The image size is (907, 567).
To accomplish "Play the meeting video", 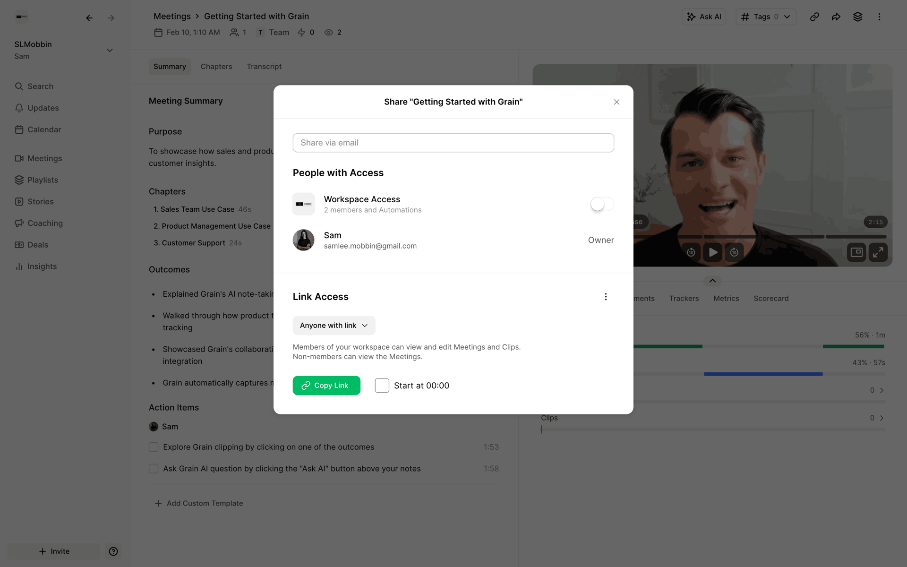I will [713, 252].
